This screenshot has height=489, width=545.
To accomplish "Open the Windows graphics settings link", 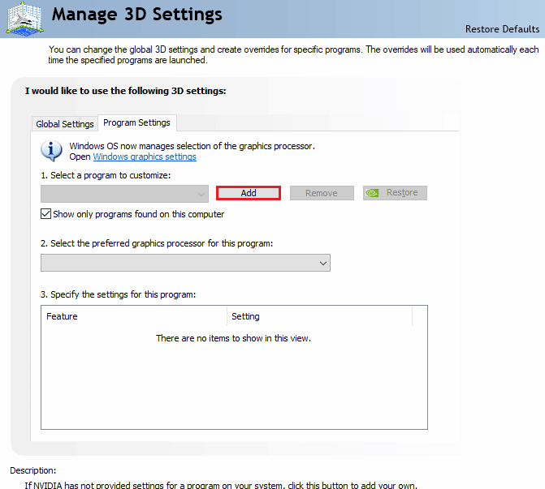I will 145,157.
